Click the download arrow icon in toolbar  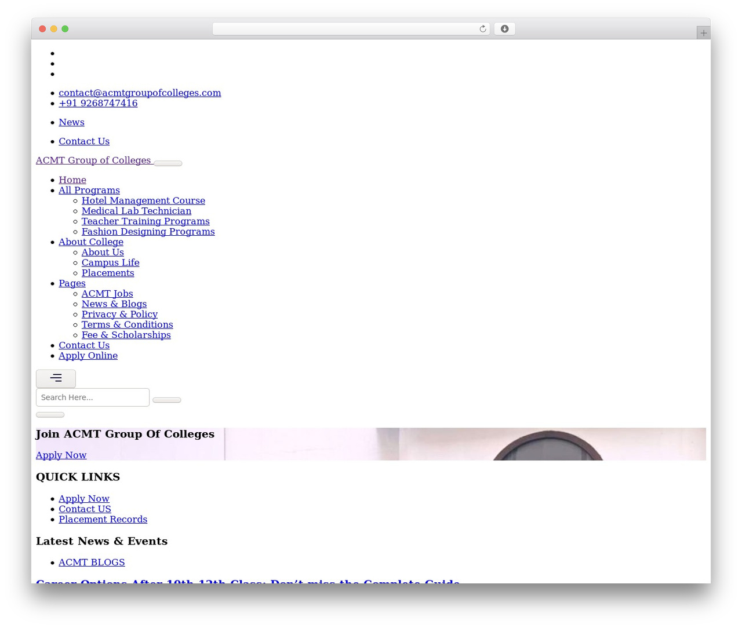[x=504, y=29]
